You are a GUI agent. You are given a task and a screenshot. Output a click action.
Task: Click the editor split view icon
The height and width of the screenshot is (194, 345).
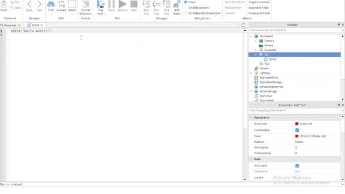click(243, 25)
